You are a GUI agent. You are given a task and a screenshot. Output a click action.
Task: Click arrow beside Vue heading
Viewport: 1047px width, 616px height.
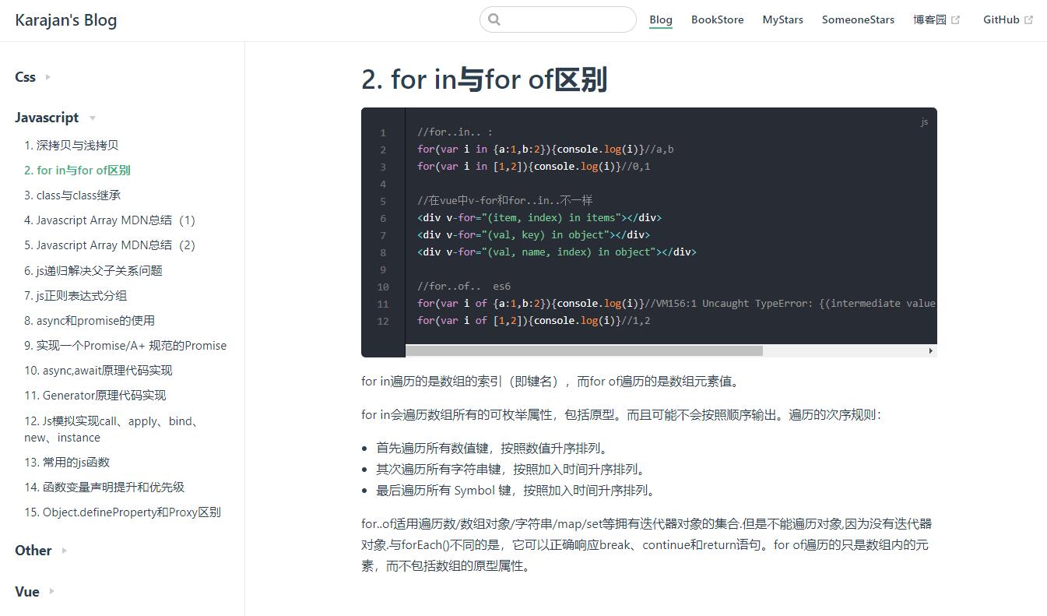(52, 591)
